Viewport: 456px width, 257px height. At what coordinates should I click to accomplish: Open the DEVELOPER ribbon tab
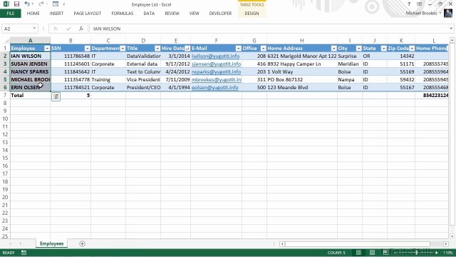point(220,14)
